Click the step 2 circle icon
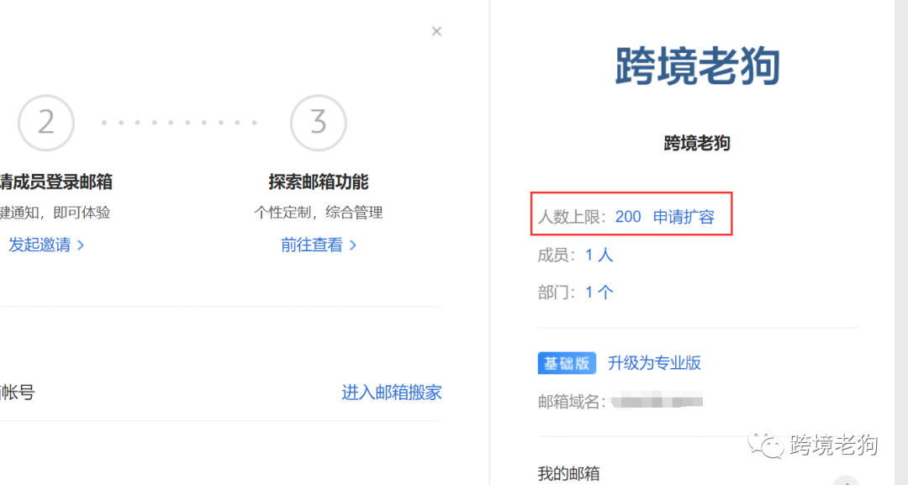The height and width of the screenshot is (485, 908). coord(45,123)
